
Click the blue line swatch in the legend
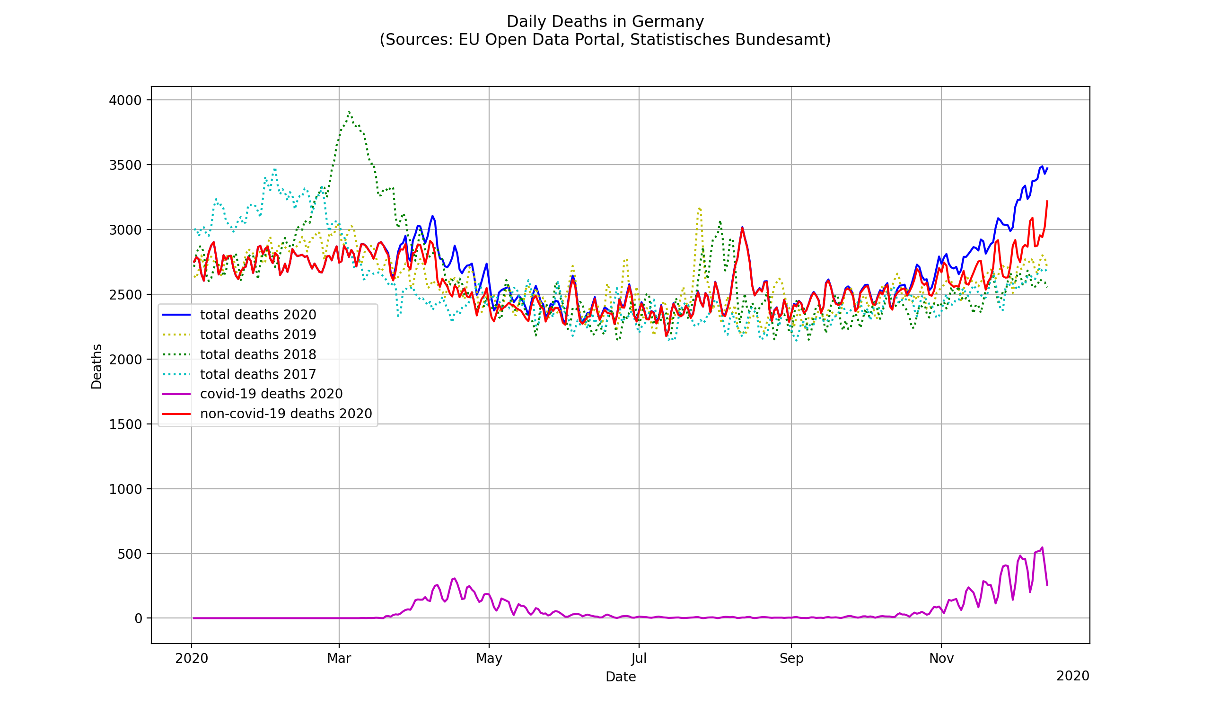176,315
